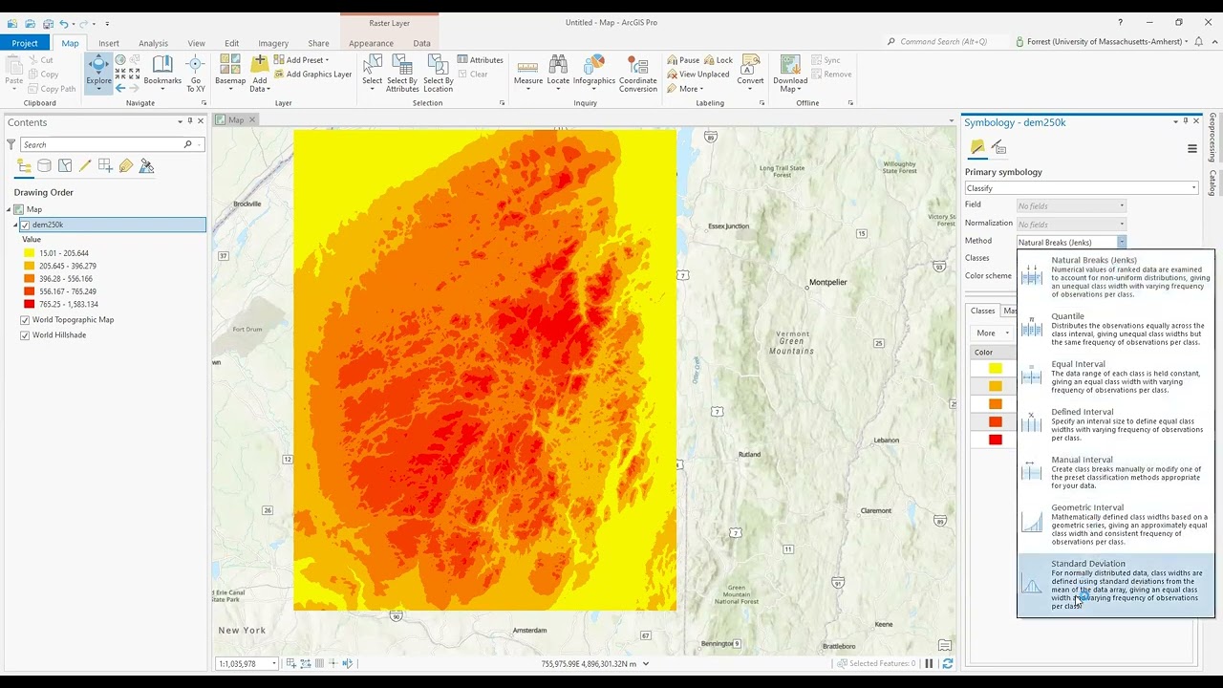Screen dimensions: 1223x688
Task: Click Add Graphics Layer
Action: tap(312, 75)
